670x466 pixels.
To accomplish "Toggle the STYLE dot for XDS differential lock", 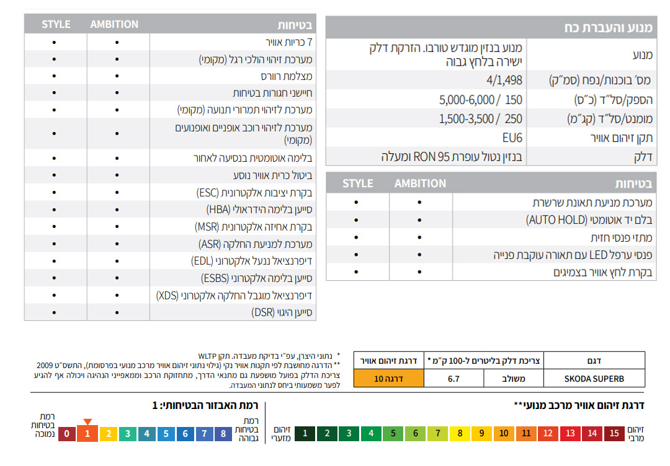I will [55, 295].
